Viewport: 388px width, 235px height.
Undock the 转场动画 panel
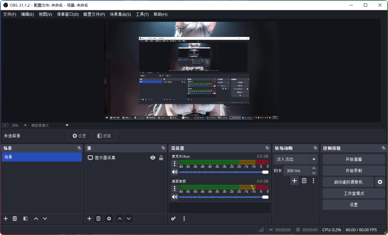pos(315,148)
